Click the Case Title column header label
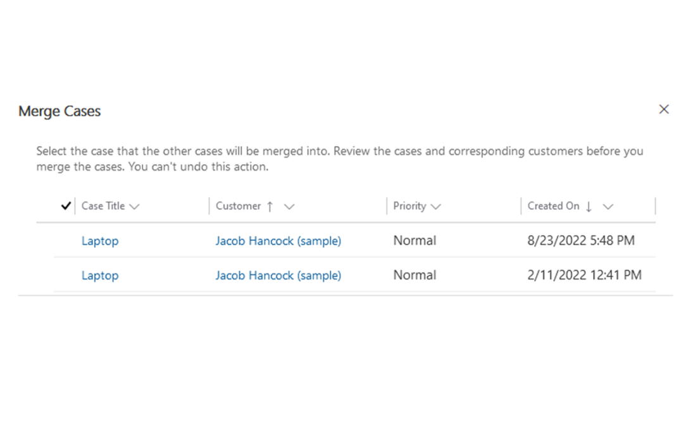The width and height of the screenshot is (674, 423). coord(103,206)
